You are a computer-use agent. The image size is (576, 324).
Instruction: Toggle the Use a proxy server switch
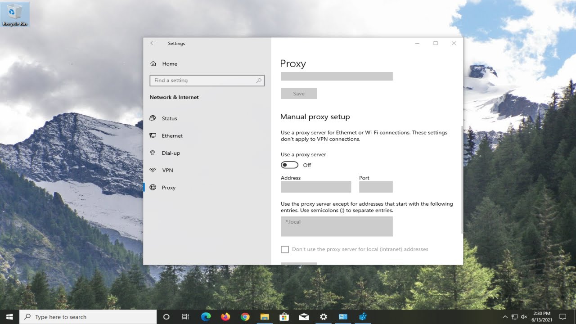click(x=289, y=165)
